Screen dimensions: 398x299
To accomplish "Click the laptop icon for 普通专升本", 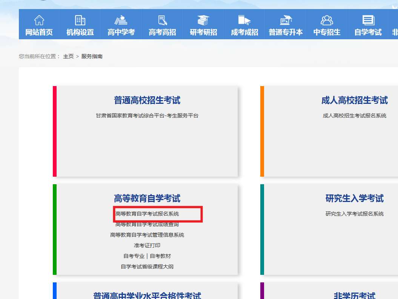I will (x=286, y=20).
